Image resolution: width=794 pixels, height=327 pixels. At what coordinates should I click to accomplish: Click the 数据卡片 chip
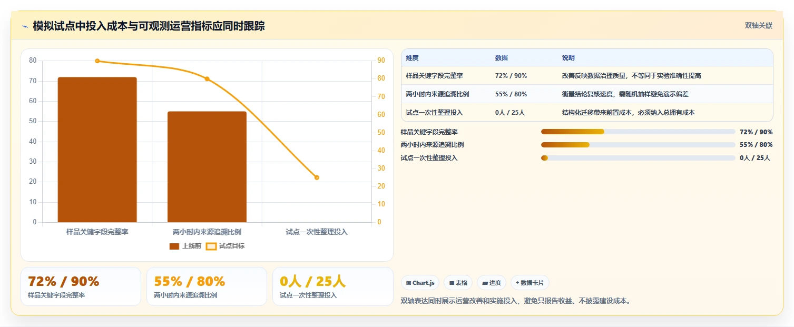coord(530,283)
